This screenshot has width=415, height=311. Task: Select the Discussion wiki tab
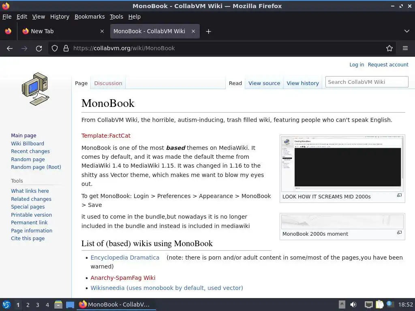(108, 83)
